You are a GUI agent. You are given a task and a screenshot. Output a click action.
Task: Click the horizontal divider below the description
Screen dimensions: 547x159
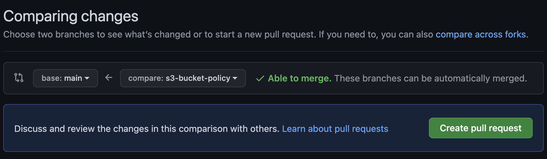click(x=273, y=51)
